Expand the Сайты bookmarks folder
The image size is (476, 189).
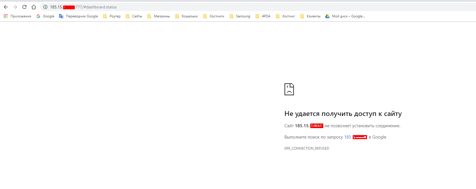pyautogui.click(x=134, y=16)
